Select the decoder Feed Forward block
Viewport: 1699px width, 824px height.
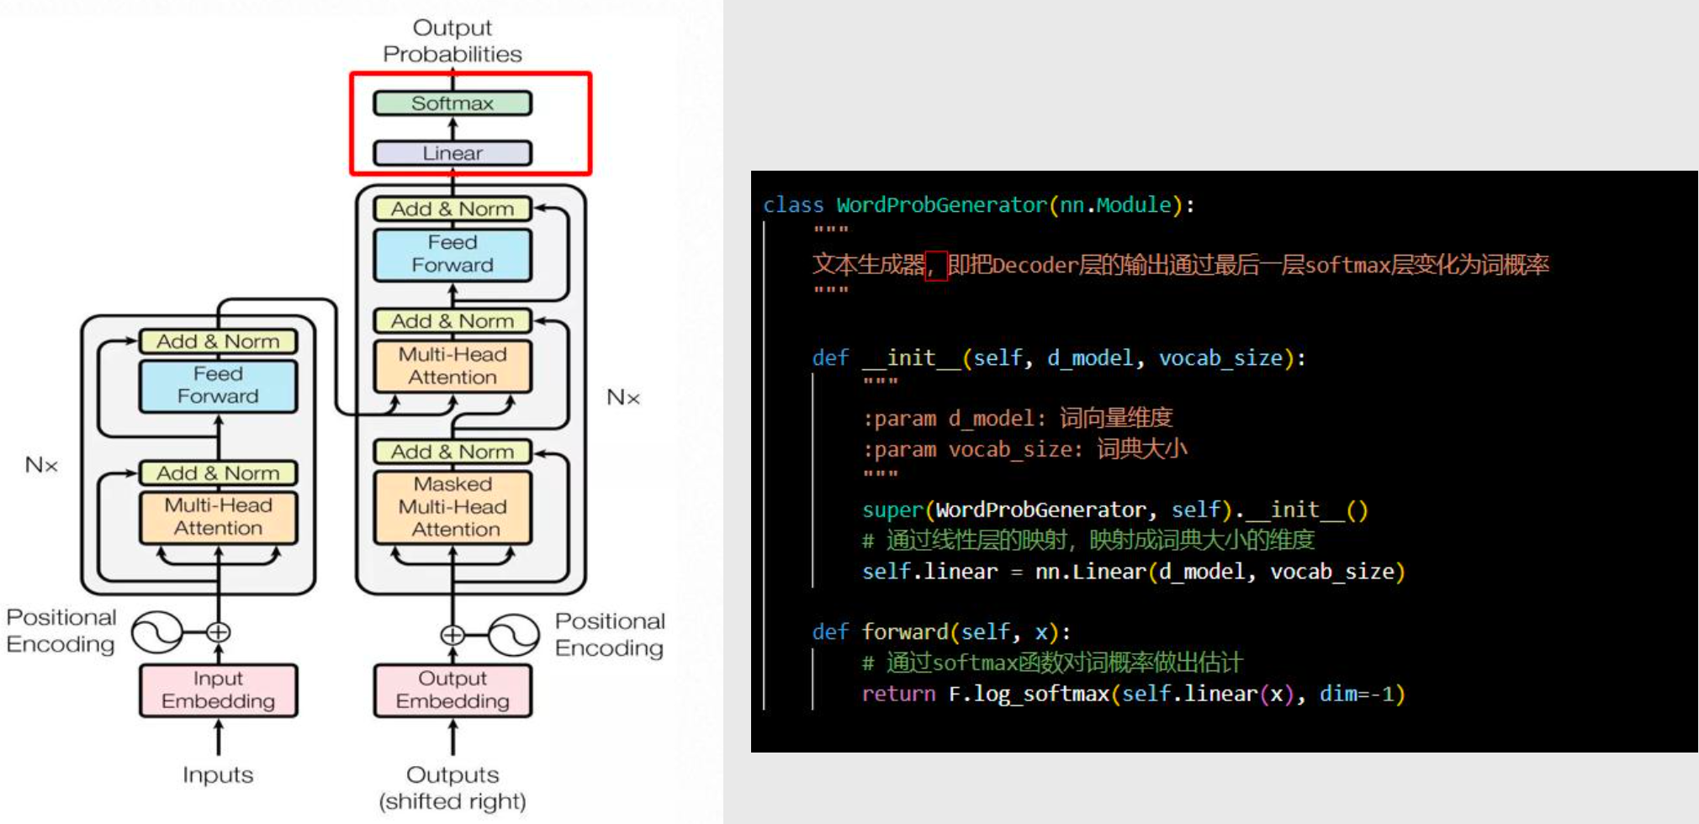pyautogui.click(x=453, y=254)
